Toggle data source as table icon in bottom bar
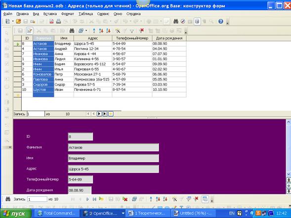 coord(205,199)
